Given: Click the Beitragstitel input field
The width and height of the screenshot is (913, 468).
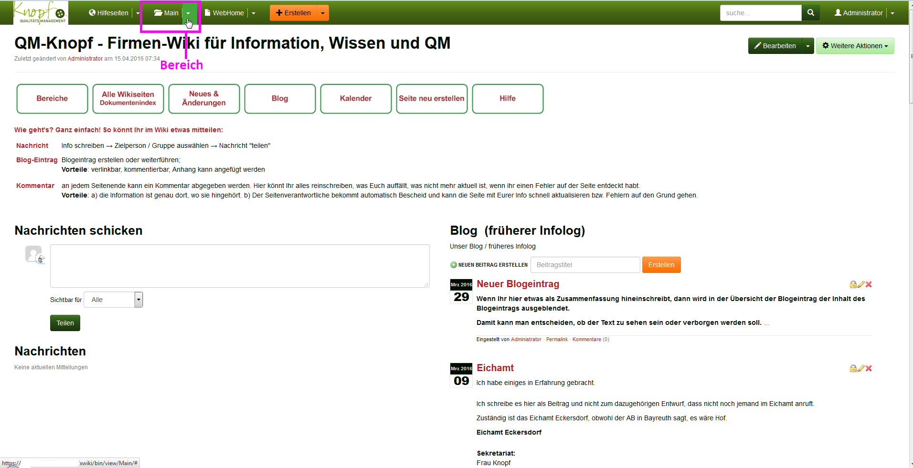Looking at the screenshot, I should tap(585, 265).
